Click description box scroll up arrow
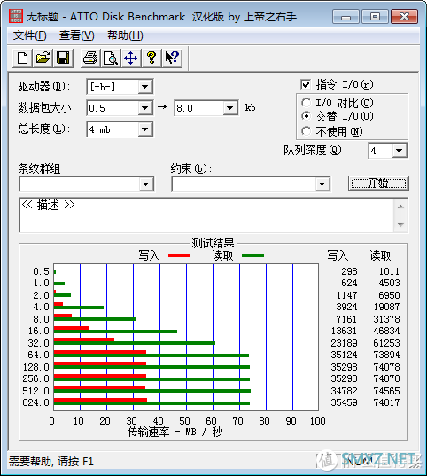The height and width of the screenshot is (476, 427). pyautogui.click(x=400, y=207)
